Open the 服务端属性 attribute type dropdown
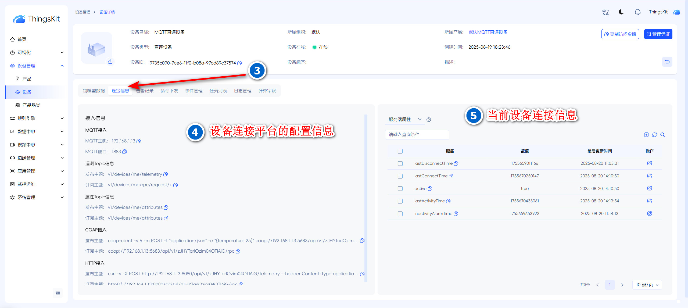688x308 pixels. pos(404,119)
